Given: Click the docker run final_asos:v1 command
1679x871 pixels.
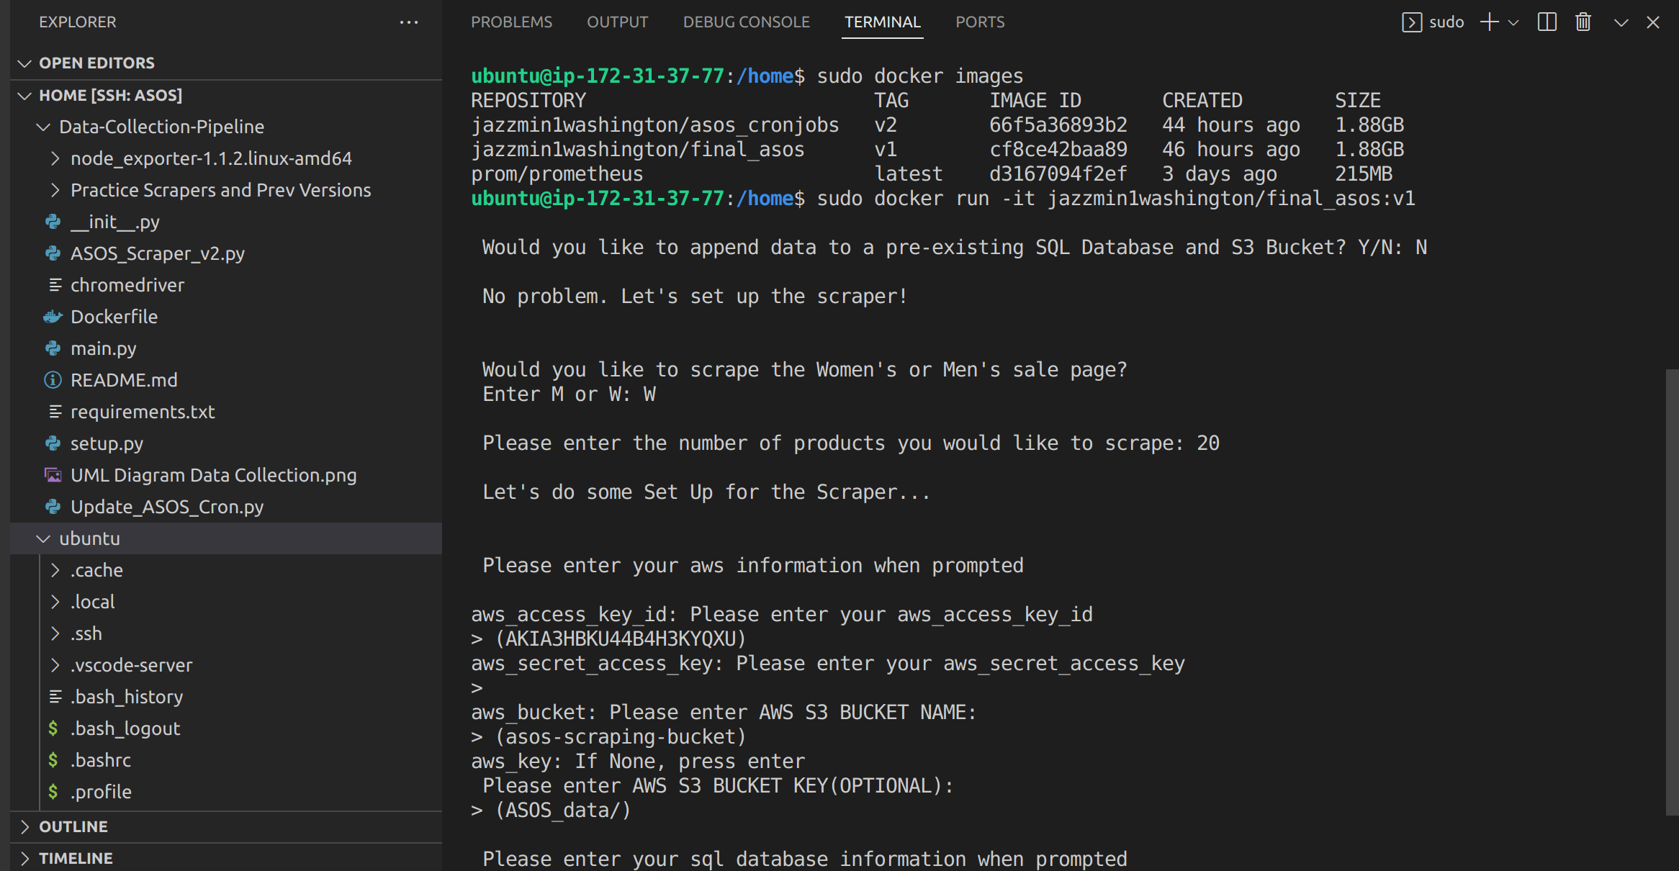Looking at the screenshot, I should click(x=1116, y=199).
